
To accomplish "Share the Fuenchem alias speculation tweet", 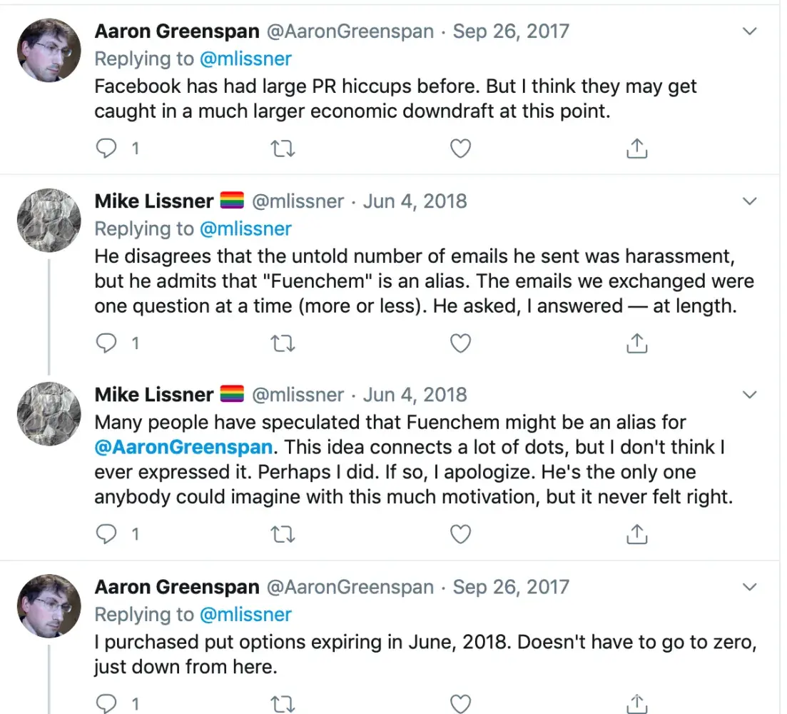I will coord(636,533).
